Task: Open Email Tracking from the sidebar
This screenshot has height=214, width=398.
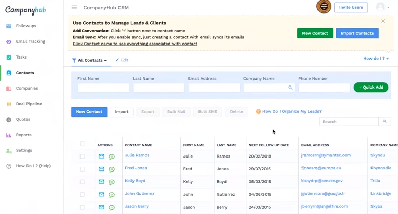Action: coord(30,41)
